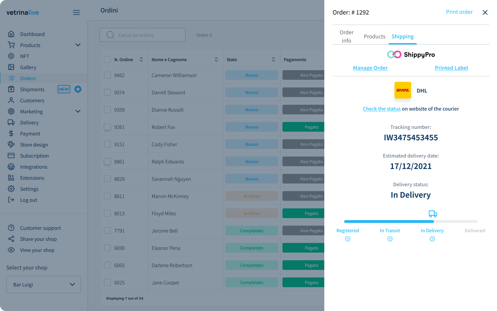Tick the checkbox for order 9462
Image resolution: width=497 pixels, height=311 pixels.
coord(107,75)
